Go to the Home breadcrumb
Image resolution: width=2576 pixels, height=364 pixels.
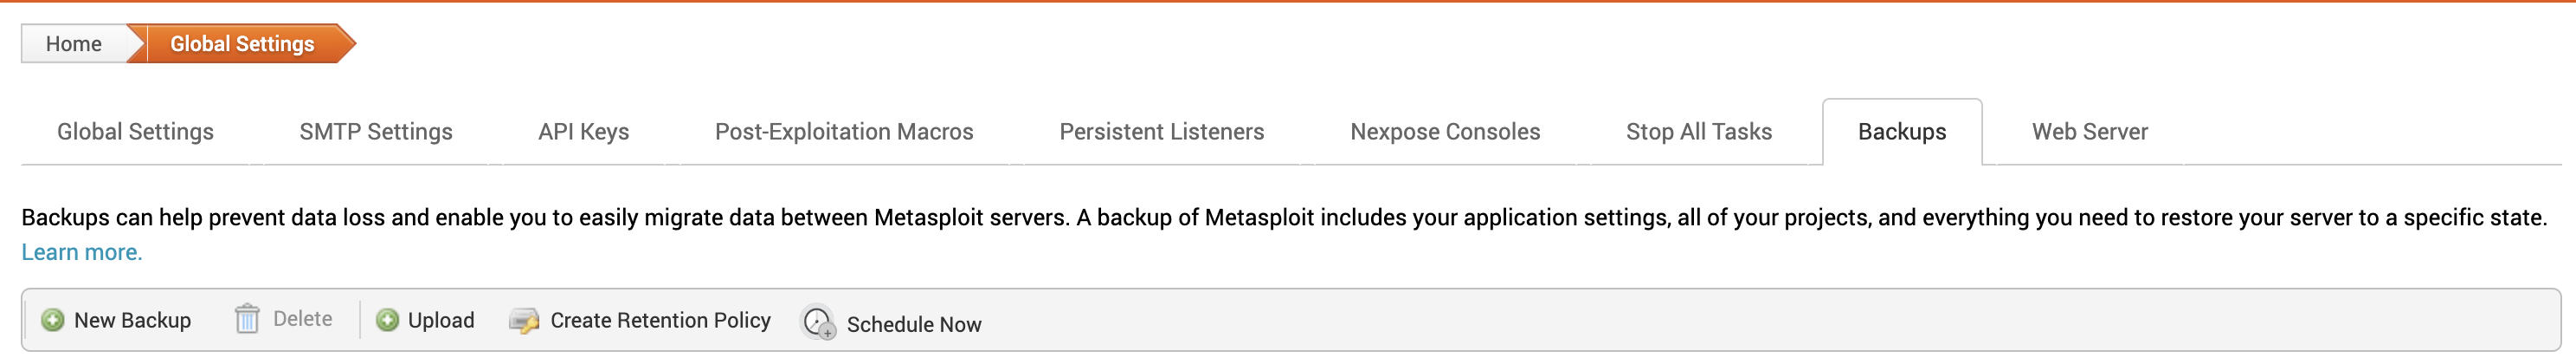tap(74, 44)
